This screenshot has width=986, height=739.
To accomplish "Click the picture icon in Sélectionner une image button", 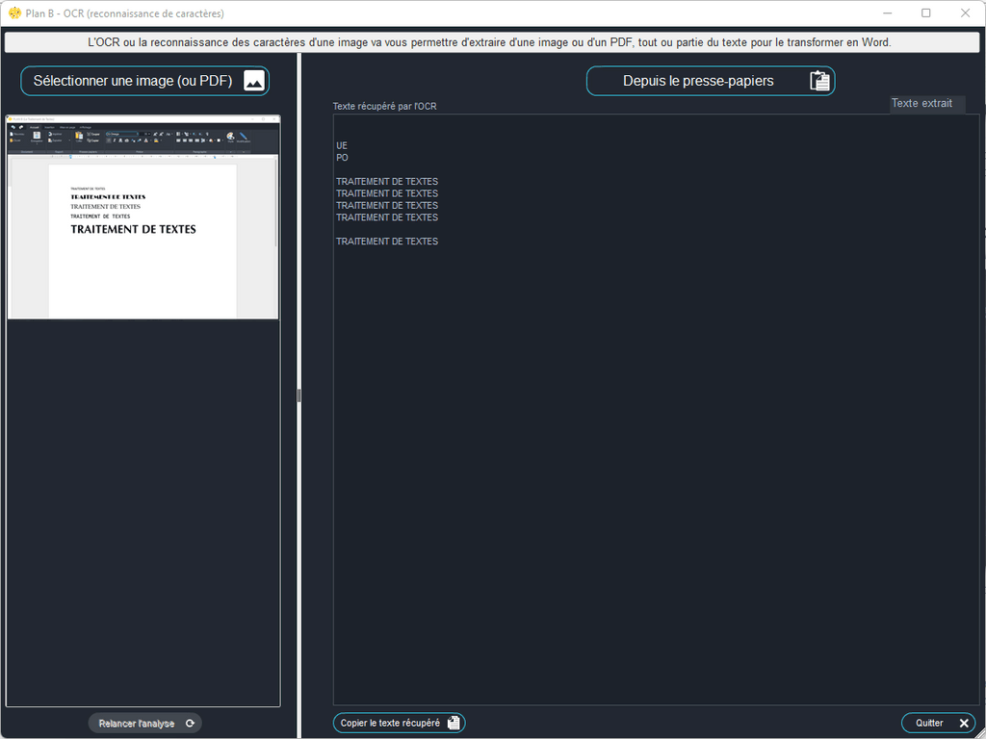I will (x=254, y=81).
